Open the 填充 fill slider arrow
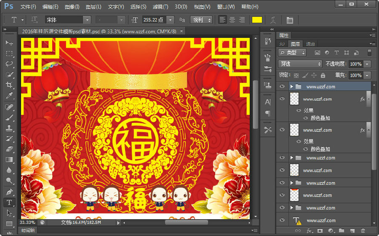 367,75
